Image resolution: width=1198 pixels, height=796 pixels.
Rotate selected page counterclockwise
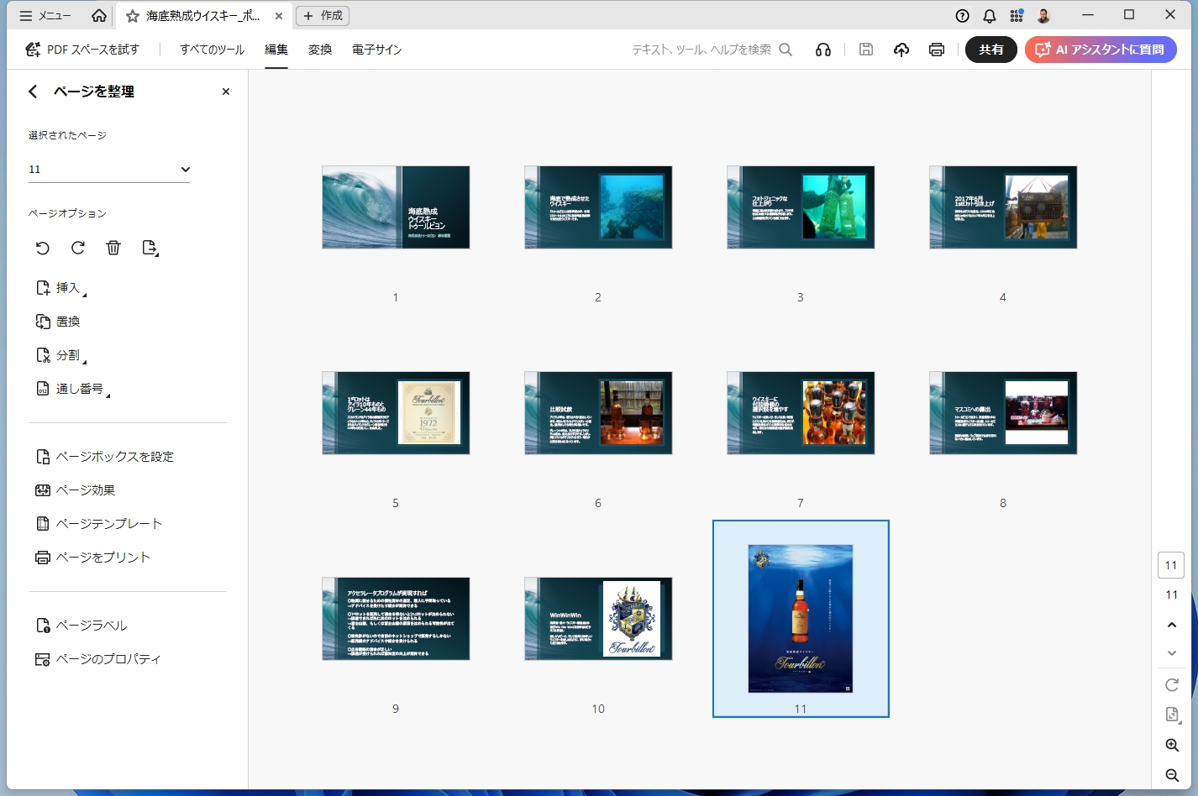[x=42, y=248]
